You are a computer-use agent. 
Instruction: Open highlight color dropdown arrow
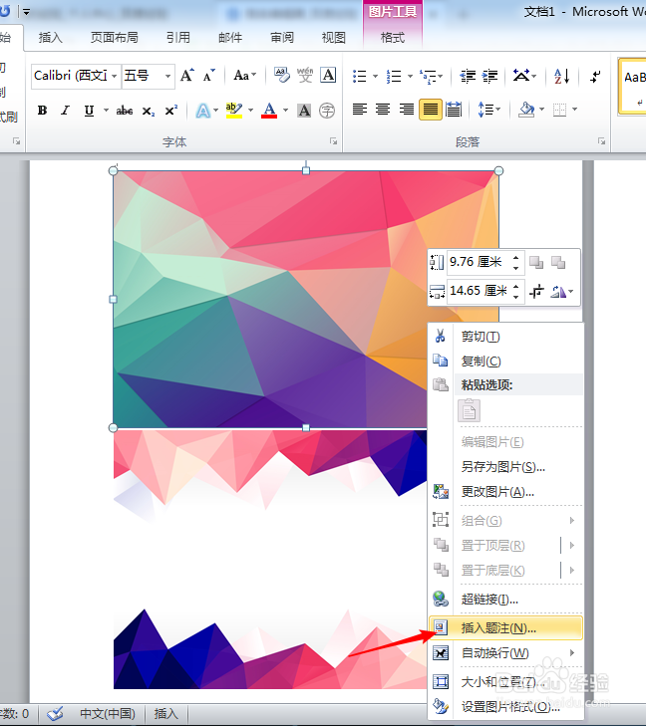tap(250, 111)
